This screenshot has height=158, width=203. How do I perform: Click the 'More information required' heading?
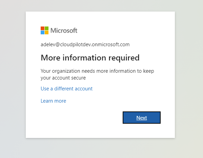pyautogui.click(x=90, y=58)
